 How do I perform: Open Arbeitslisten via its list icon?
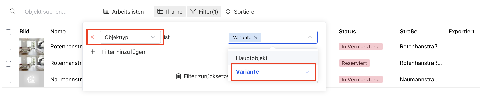click(106, 11)
